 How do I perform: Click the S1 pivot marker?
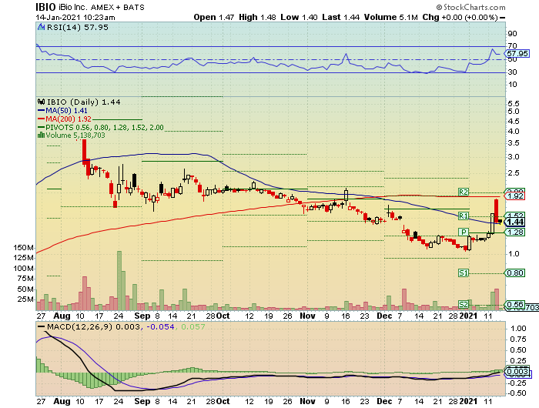(x=464, y=273)
